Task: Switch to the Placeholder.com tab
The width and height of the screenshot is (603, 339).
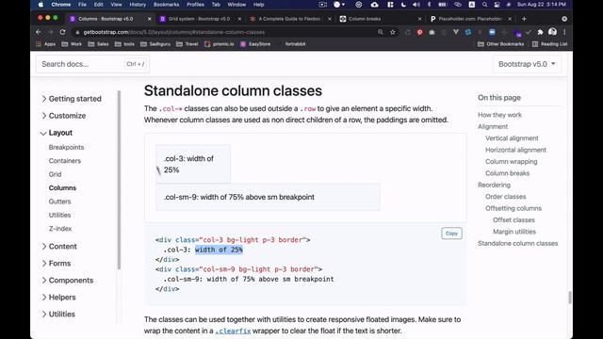Action: click(x=471, y=19)
